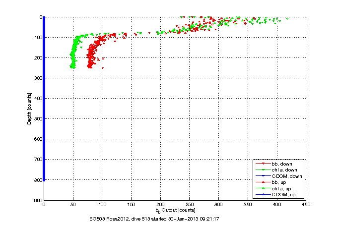Click the y-axis tick label 400

38,99
